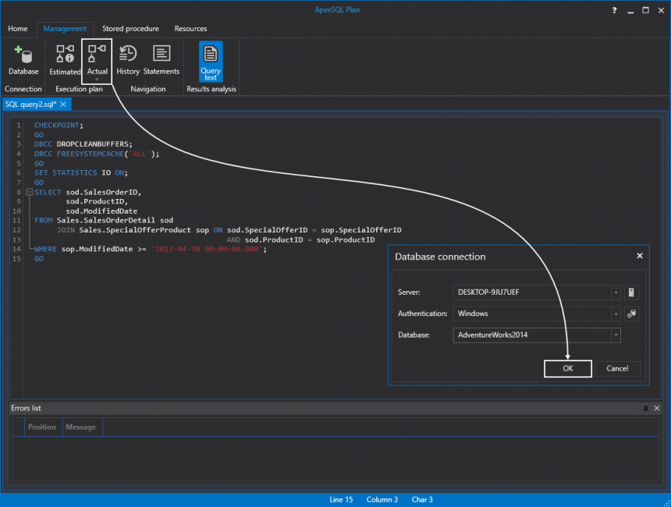Expand the Server dropdown list
671x507 pixels.
click(616, 292)
